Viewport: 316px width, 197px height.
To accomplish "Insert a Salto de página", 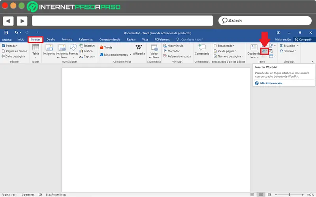I will (13, 56).
